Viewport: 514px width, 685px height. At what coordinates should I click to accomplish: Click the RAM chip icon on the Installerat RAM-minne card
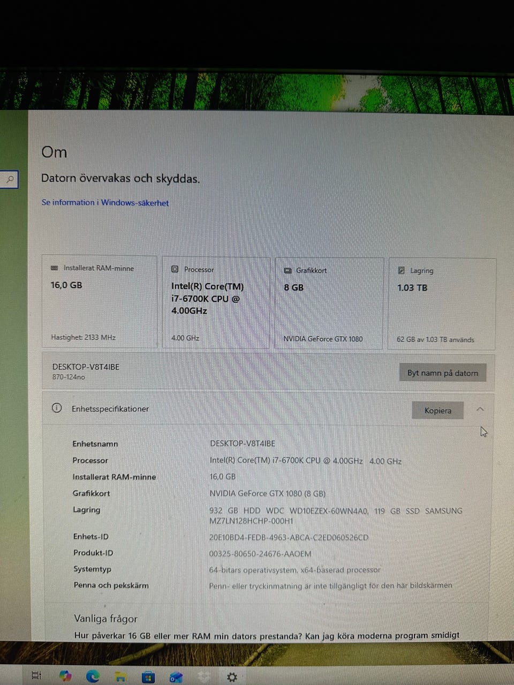pos(54,268)
